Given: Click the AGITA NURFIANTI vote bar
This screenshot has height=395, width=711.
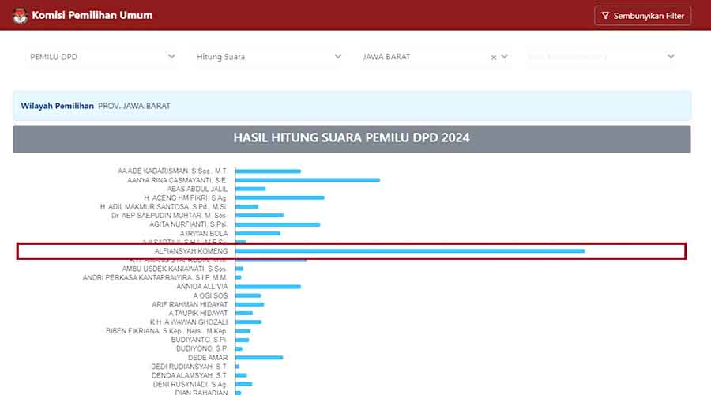Looking at the screenshot, I should point(277,224).
